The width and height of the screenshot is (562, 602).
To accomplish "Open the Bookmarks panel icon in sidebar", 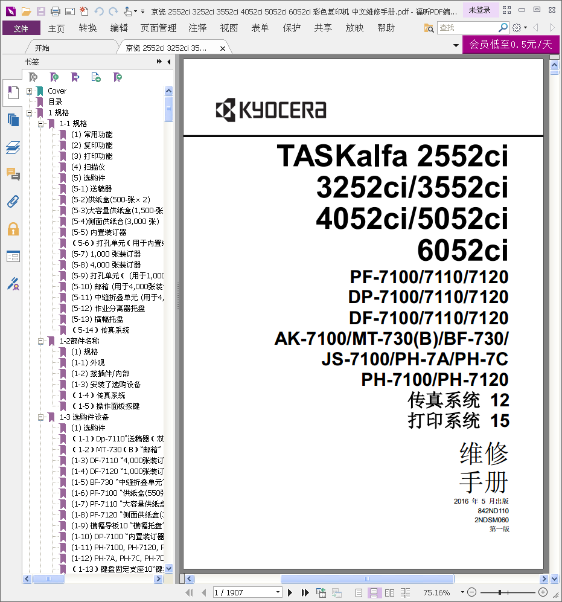I will 13,93.
